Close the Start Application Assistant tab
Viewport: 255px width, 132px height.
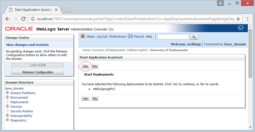point(56,10)
